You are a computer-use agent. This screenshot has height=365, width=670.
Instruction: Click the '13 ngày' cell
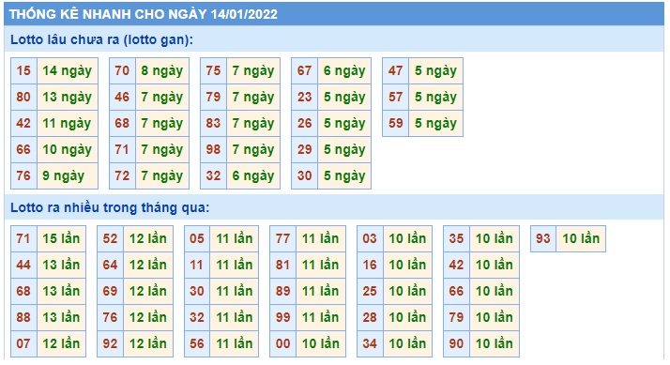pos(68,97)
